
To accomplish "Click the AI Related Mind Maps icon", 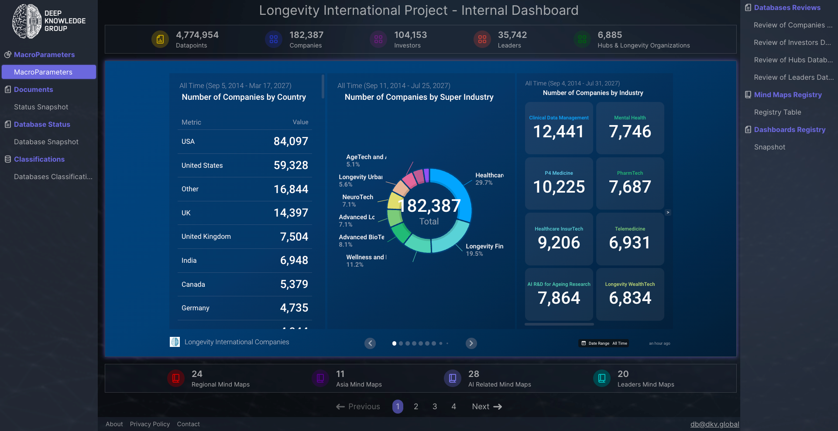I will (453, 378).
